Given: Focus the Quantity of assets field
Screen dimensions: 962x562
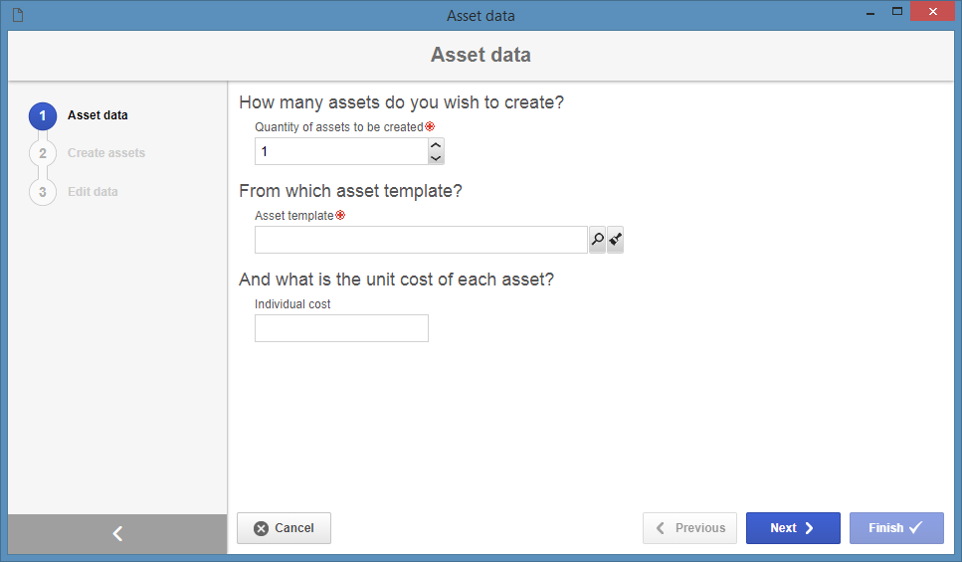Looking at the screenshot, I should point(342,151).
